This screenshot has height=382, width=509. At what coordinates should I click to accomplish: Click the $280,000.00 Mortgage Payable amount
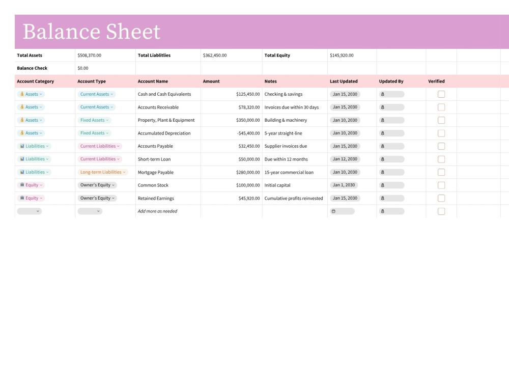pyautogui.click(x=248, y=172)
